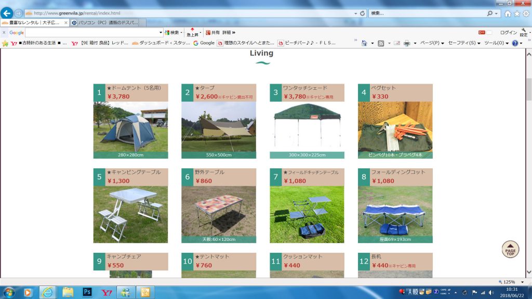Screen dimensions: 532x299
Task: Open Windows Media Player from taskbar
Action: pyautogui.click(x=28, y=292)
